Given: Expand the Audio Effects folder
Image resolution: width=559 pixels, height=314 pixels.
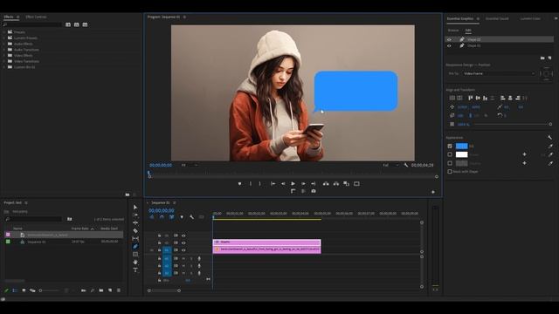Looking at the screenshot, I should coord(4,44).
